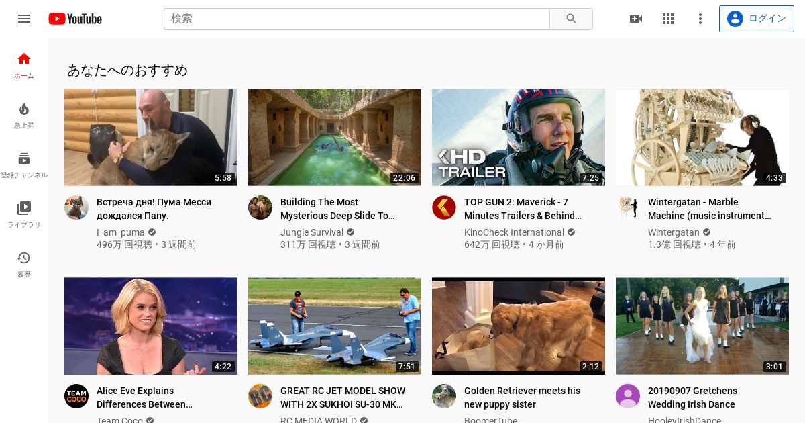Viewport: 805px width, 423px height.
Task: Open the I_am_puma channel avatar
Action: tap(76, 207)
